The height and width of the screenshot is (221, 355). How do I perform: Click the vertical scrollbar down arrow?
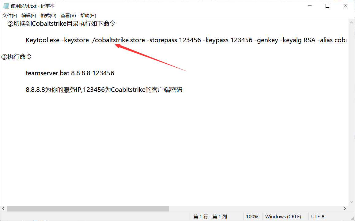point(352,201)
